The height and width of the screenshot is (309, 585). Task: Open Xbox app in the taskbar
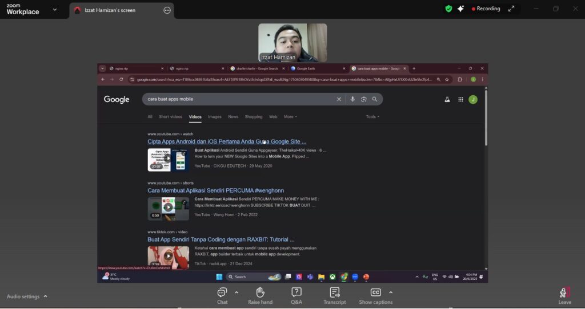click(332, 277)
